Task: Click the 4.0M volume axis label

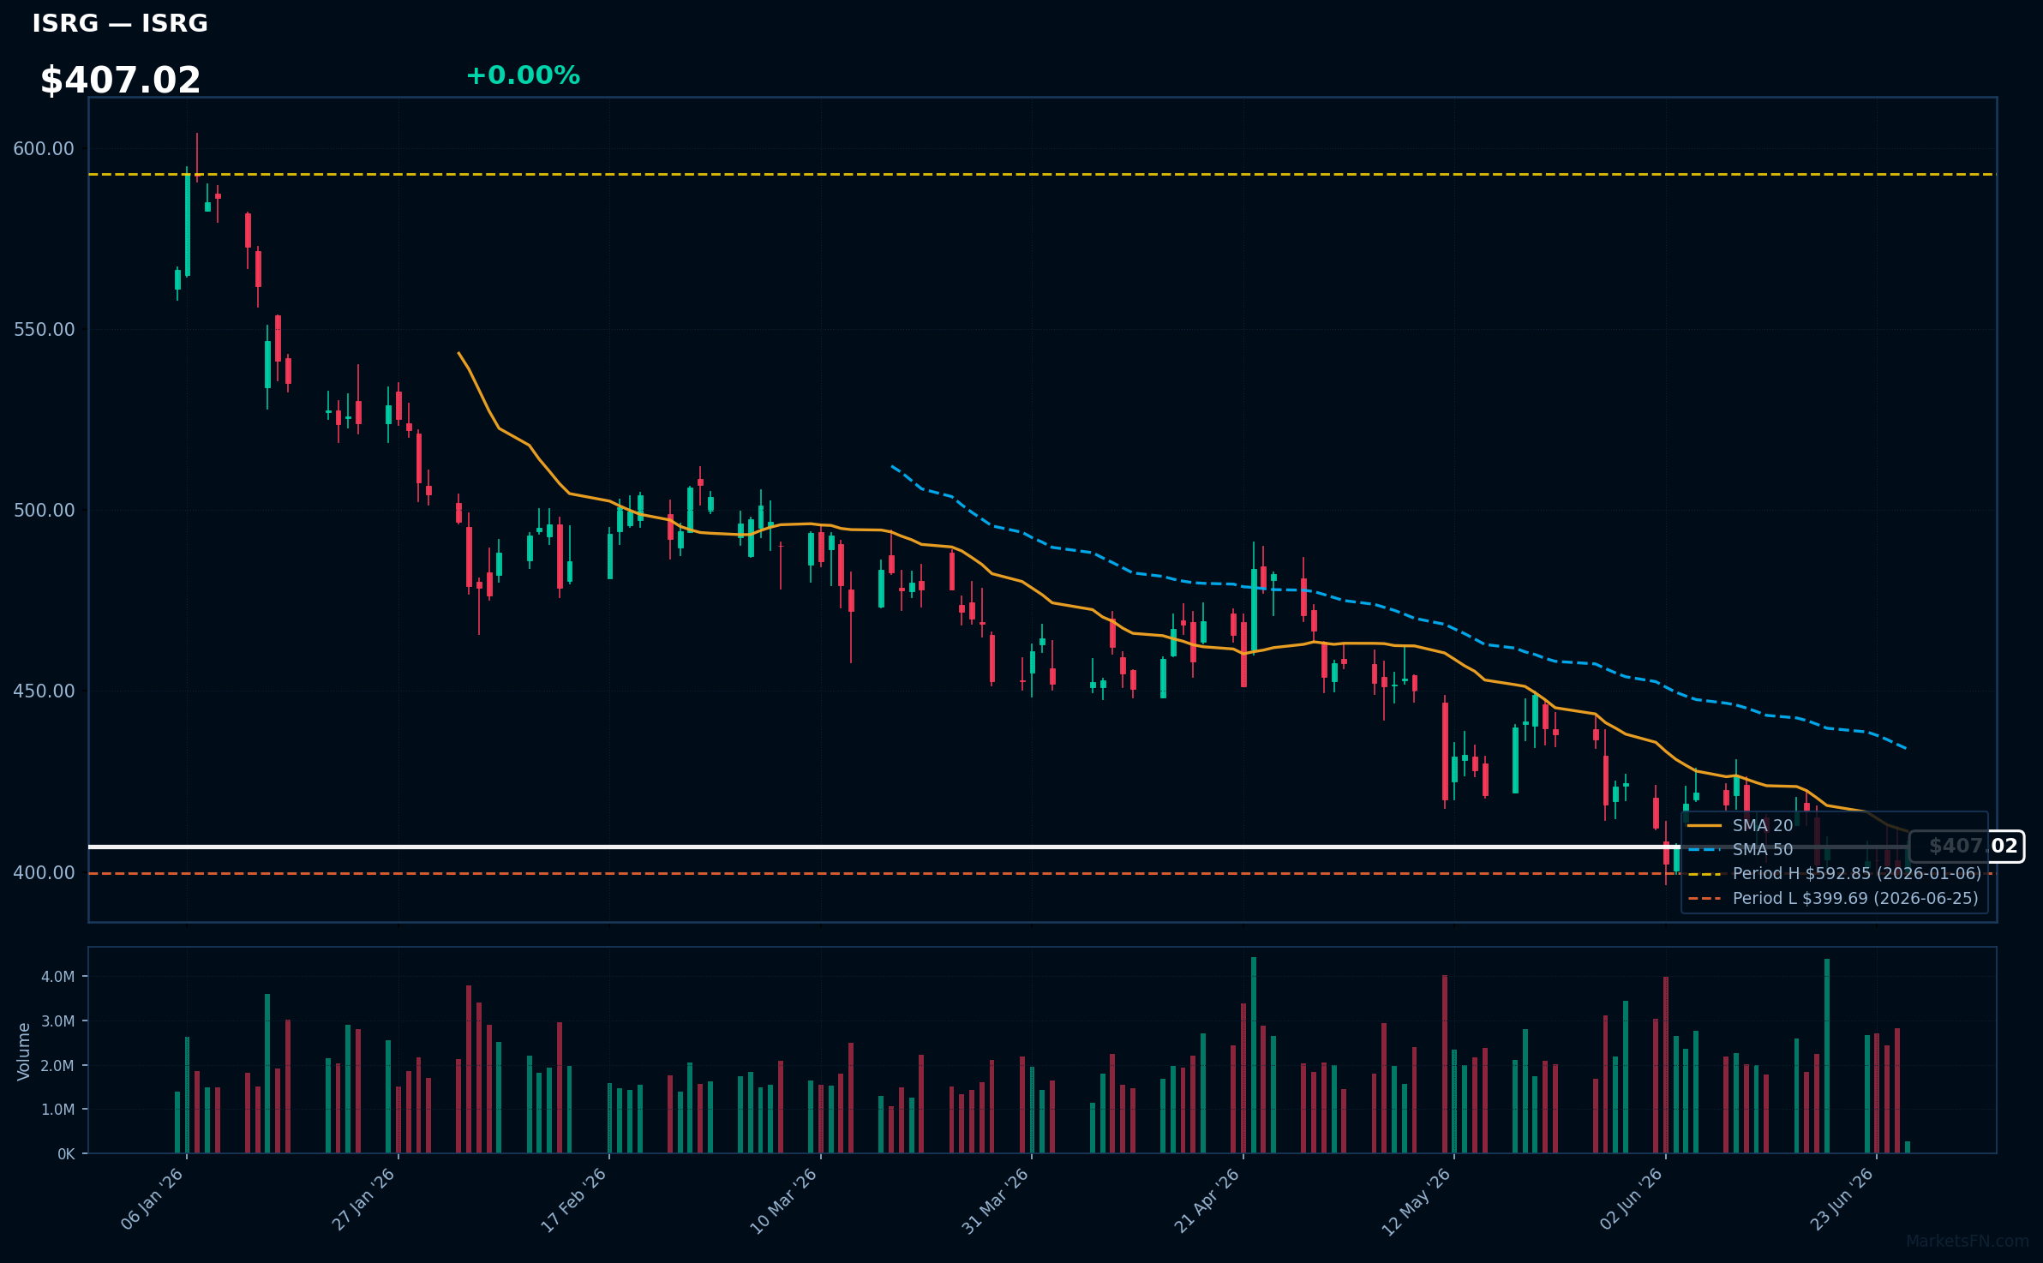Action: pyautogui.click(x=58, y=976)
